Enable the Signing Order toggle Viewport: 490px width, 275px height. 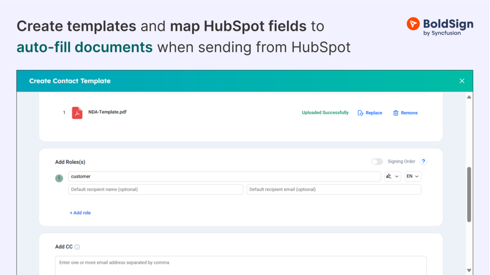[377, 161]
